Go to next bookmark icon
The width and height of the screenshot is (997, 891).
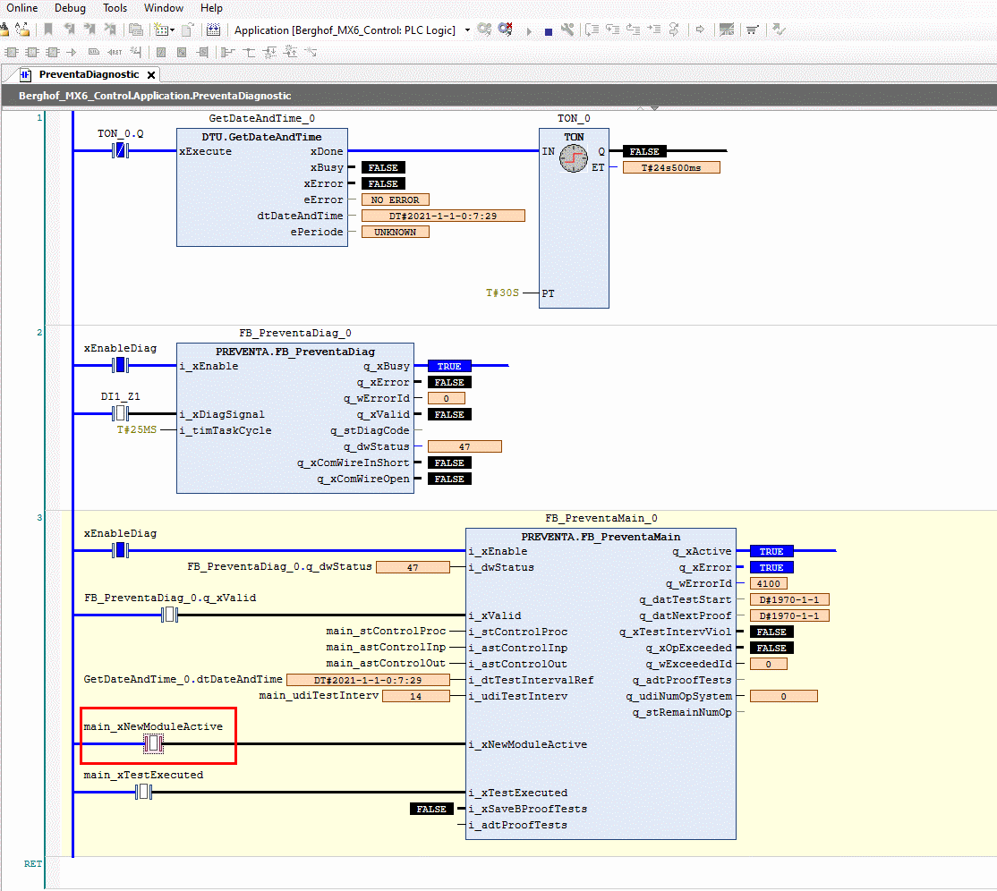[x=89, y=30]
